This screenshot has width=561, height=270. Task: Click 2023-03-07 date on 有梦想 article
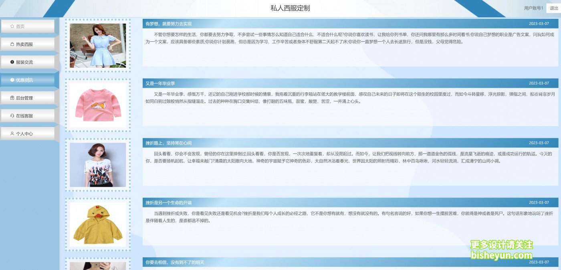coord(539,24)
